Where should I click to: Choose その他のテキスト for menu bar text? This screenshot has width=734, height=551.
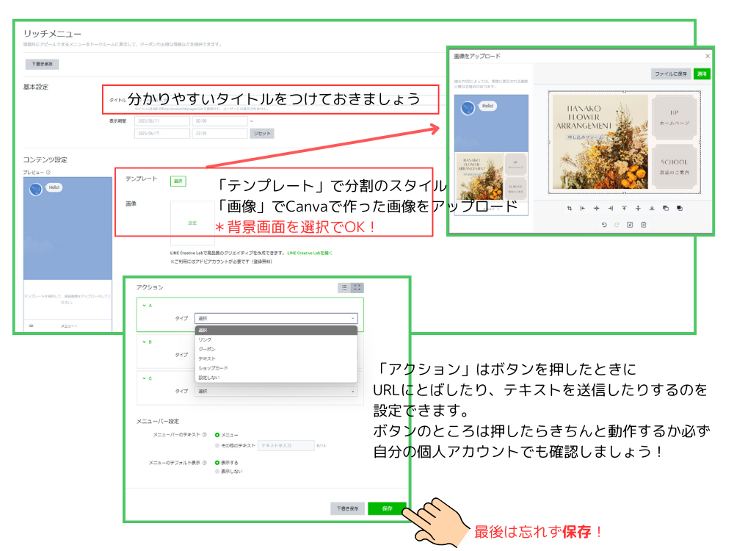pos(216,447)
